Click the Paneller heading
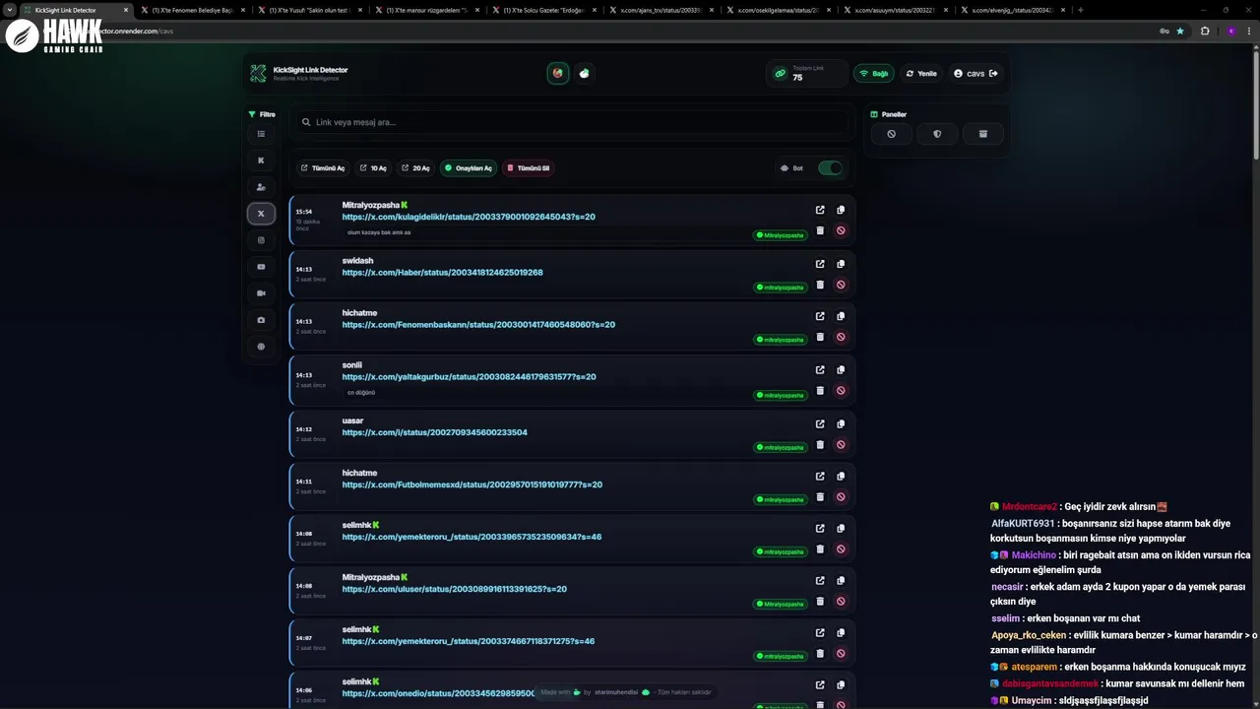 point(889,114)
